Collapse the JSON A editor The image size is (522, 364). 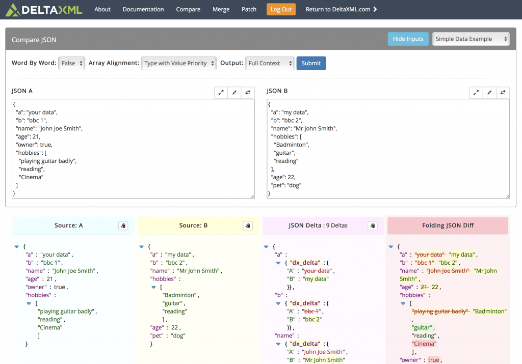pyautogui.click(x=234, y=92)
